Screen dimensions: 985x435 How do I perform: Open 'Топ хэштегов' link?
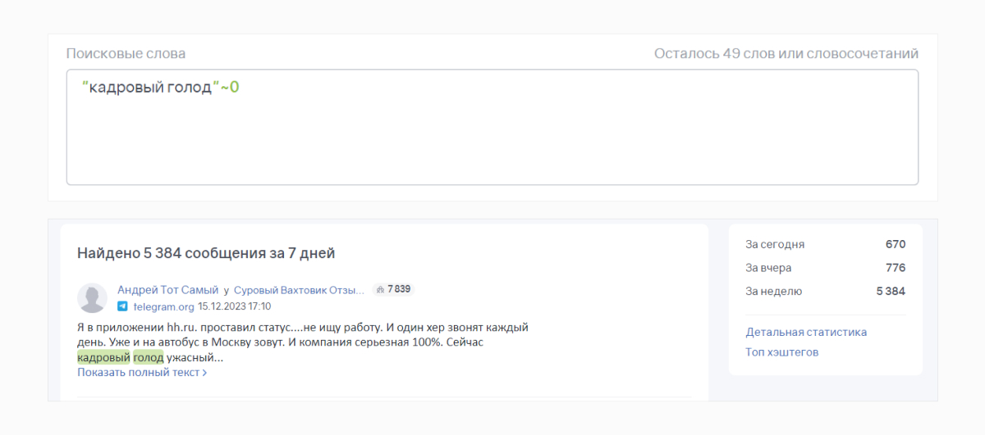781,352
